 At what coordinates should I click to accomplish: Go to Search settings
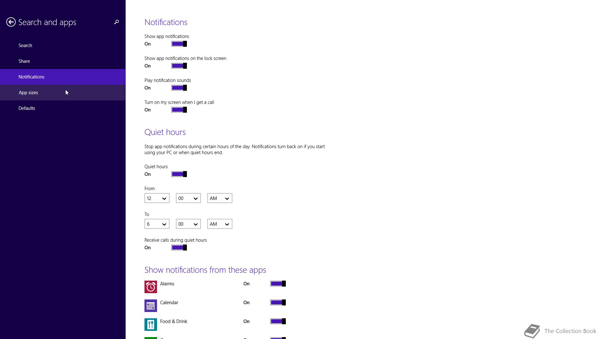[25, 46]
